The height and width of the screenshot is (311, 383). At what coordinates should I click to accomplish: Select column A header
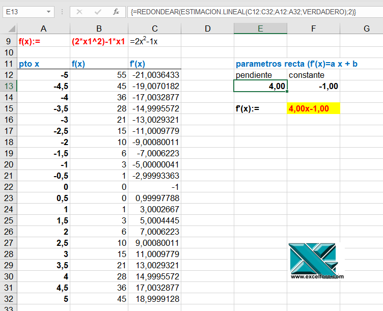pos(43,29)
